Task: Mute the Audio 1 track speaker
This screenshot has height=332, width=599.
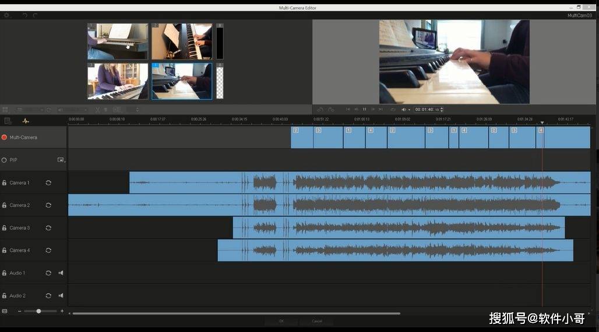Action: [x=61, y=273]
